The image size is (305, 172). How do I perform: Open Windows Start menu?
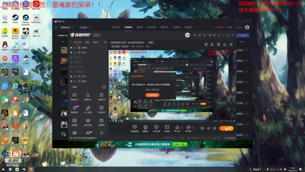tap(3, 169)
